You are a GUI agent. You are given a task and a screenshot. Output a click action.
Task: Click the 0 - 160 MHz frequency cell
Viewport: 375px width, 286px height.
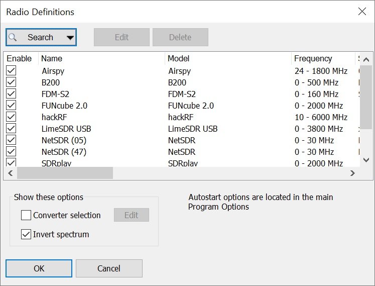click(x=316, y=94)
